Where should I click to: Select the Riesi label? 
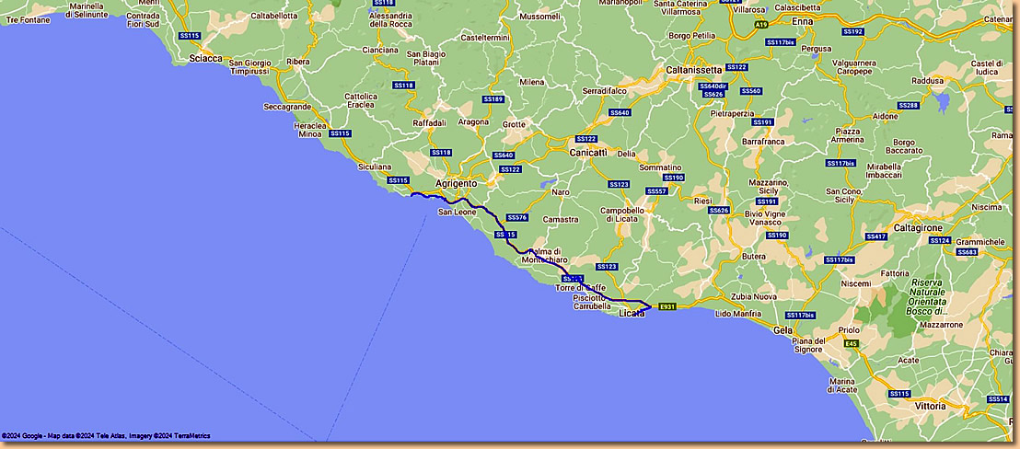tap(704, 201)
